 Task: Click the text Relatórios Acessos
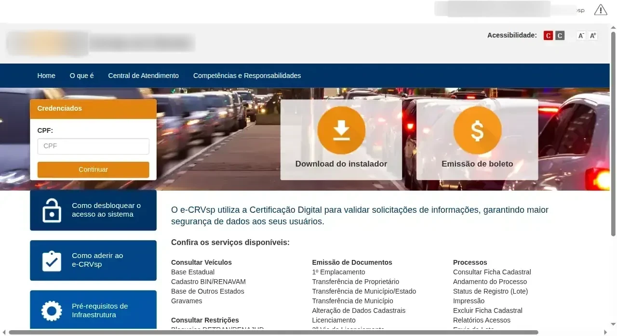482,320
